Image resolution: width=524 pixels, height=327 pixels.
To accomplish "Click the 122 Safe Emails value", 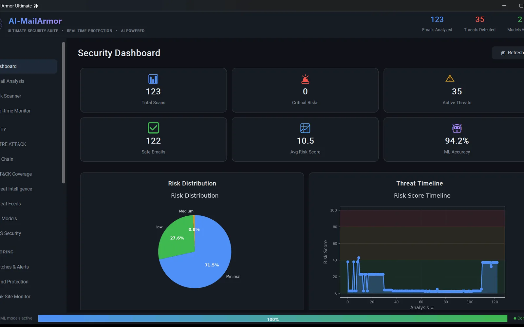I will point(153,141).
